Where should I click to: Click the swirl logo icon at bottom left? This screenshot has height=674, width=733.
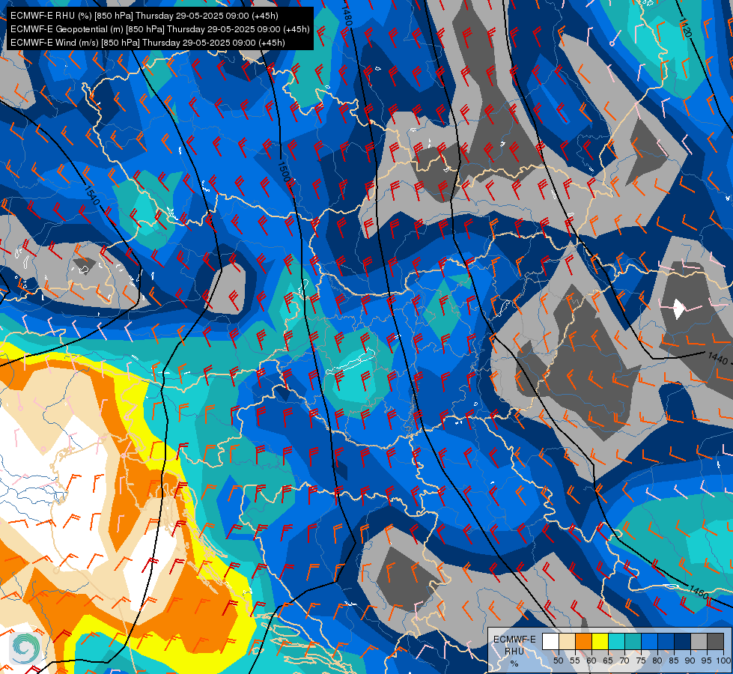click(x=26, y=648)
